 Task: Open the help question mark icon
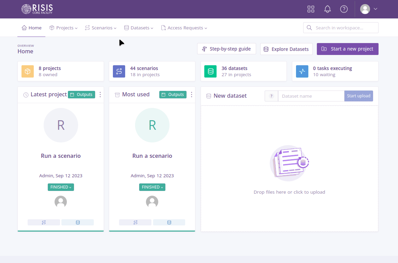[x=344, y=9]
